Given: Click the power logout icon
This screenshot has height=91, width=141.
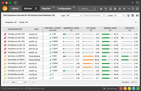Looking at the screenshot, I should coord(137,9).
